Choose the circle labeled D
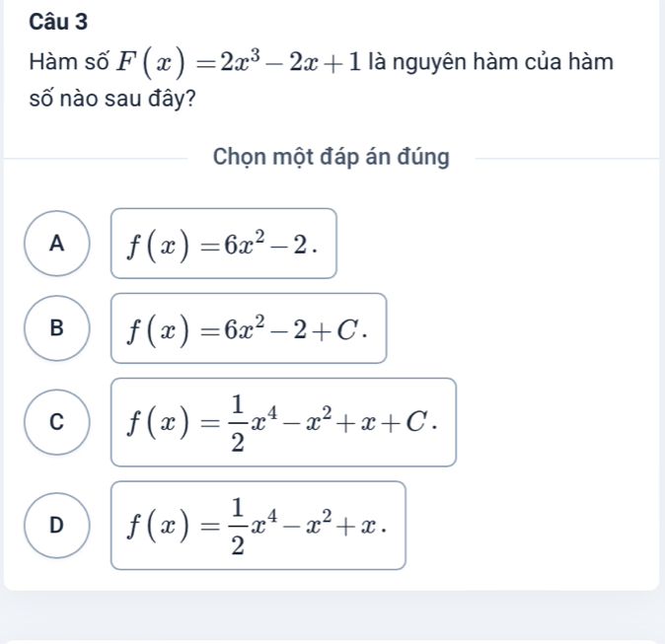Viewport: 665px width, 644px height. tap(61, 524)
